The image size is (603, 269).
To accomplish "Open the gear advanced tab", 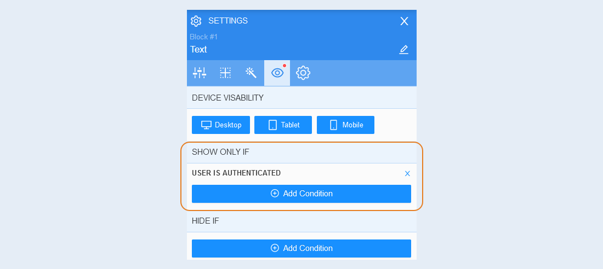I will pyautogui.click(x=303, y=73).
